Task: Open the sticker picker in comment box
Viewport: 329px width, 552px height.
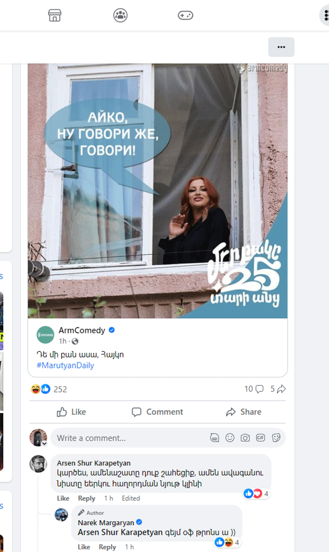Action: pyautogui.click(x=276, y=437)
